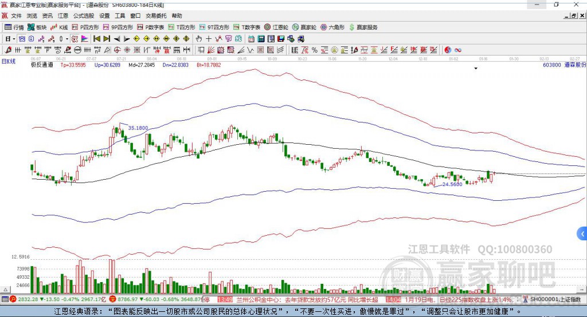Viewport: 587px width, 317px height.
Task: Expand the blue side panel arrow
Action: [x=582, y=234]
